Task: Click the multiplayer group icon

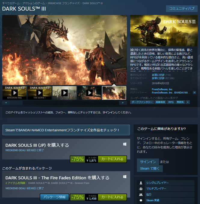Action: pos(141,189)
